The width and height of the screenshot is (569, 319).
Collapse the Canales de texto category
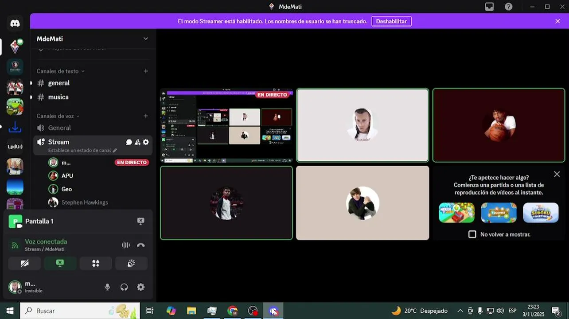pos(61,71)
